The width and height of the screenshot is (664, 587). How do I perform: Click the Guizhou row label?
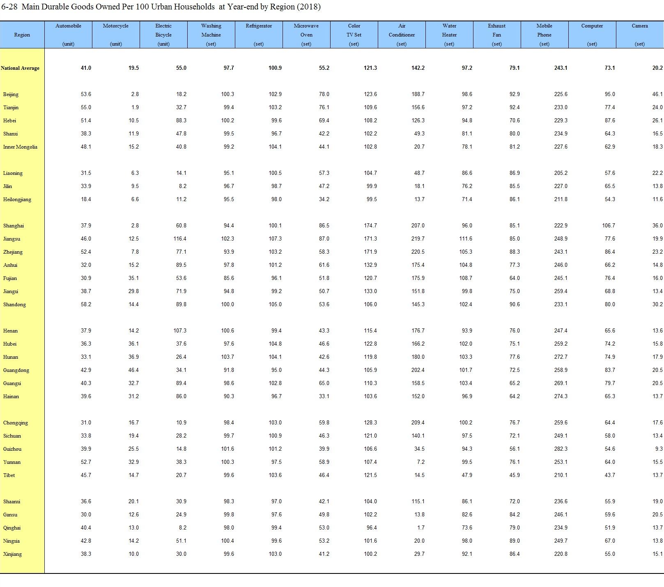point(12,449)
